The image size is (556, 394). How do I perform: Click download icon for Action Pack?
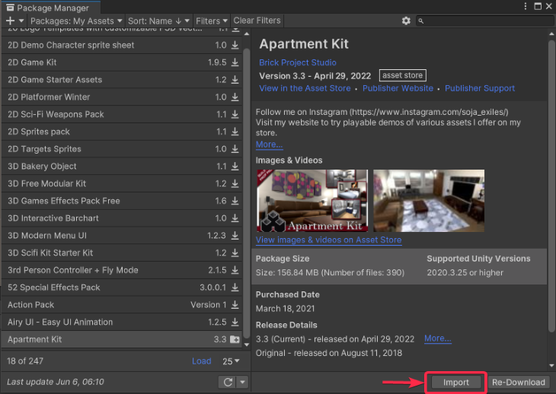[235, 305]
